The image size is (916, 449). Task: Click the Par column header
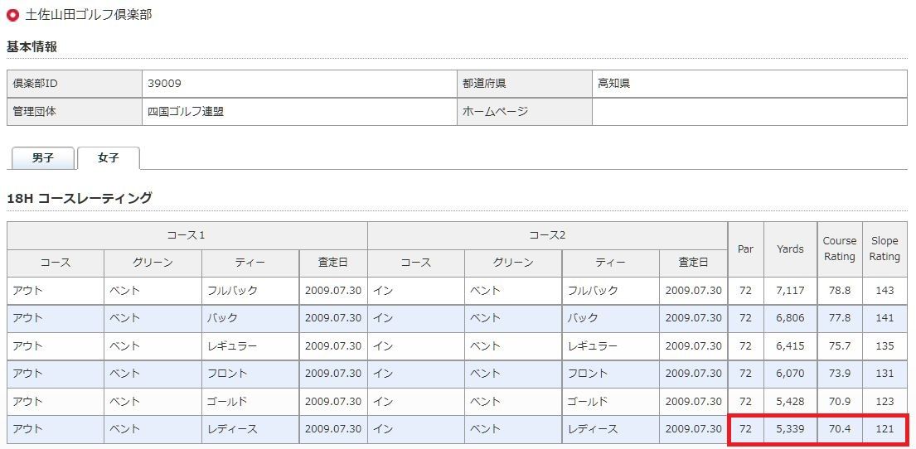(745, 249)
